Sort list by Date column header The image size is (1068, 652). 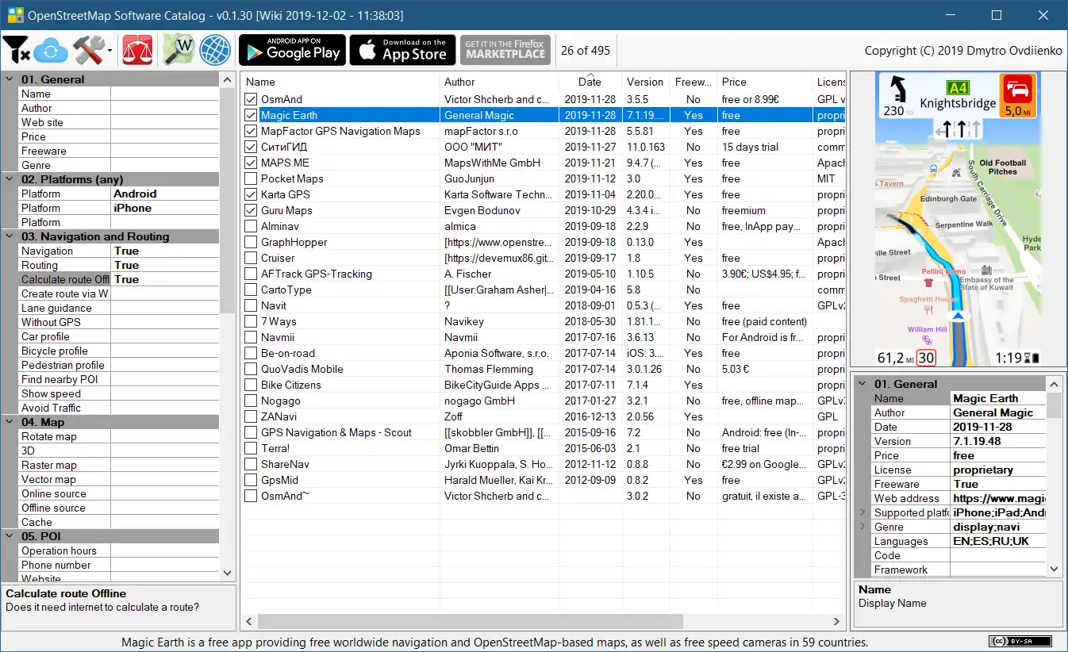(x=590, y=82)
